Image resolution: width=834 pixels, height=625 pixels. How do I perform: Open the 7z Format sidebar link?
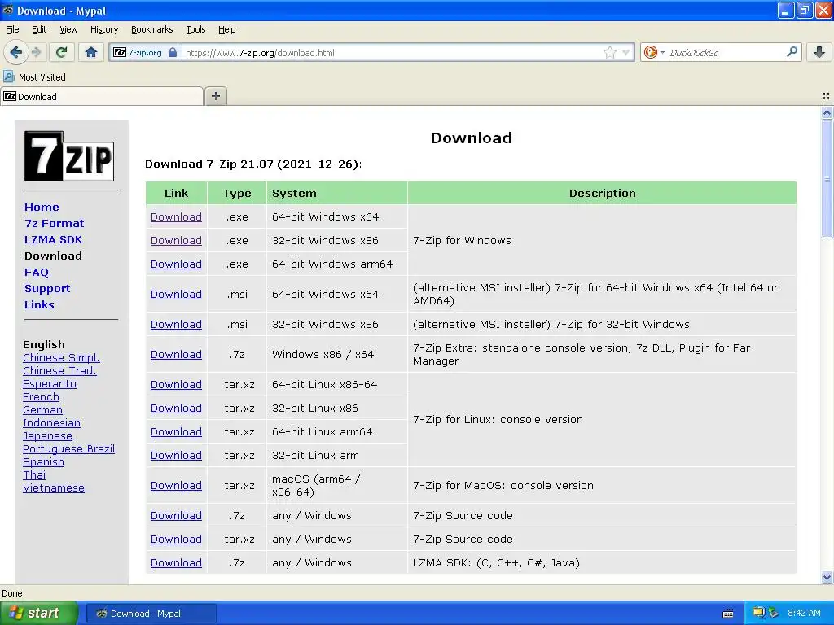tap(55, 223)
